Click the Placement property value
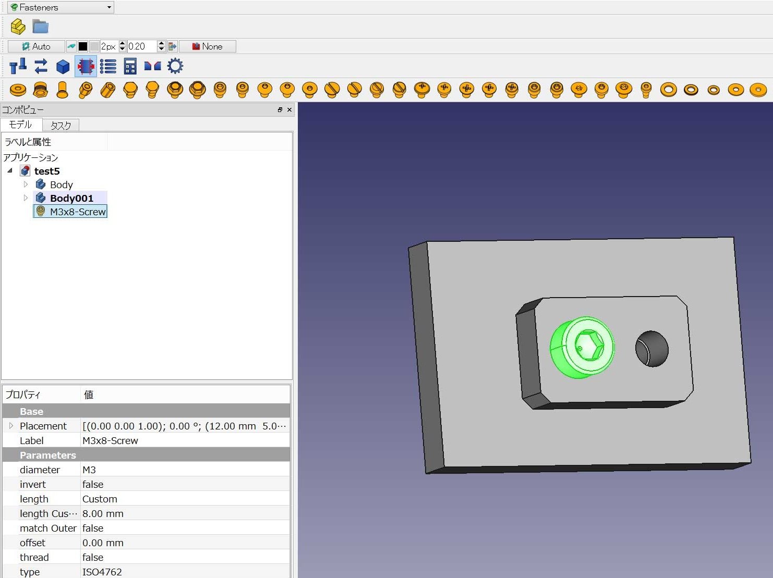The image size is (773, 578). click(185, 426)
